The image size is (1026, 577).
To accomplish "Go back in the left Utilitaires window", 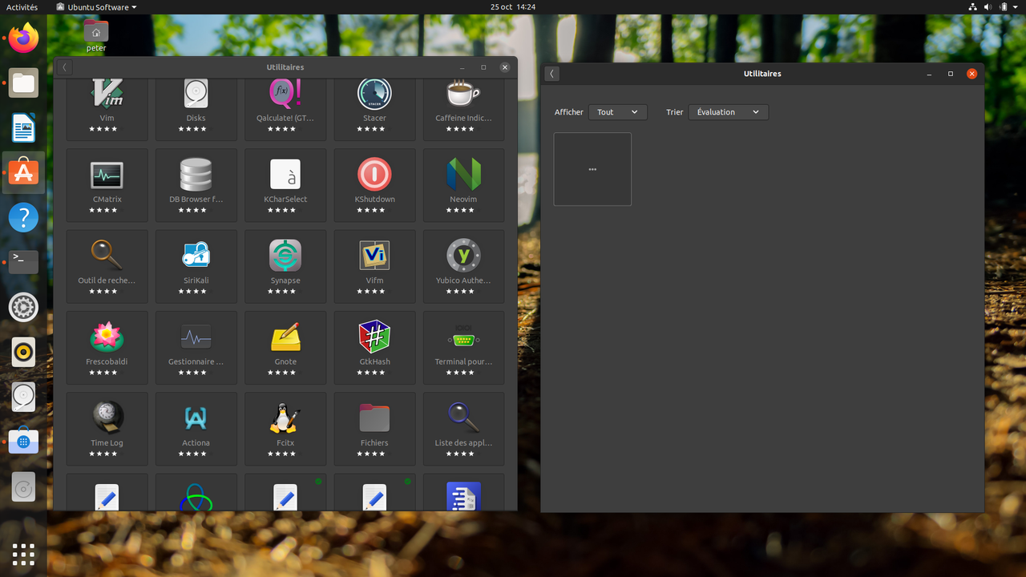I will [64, 67].
